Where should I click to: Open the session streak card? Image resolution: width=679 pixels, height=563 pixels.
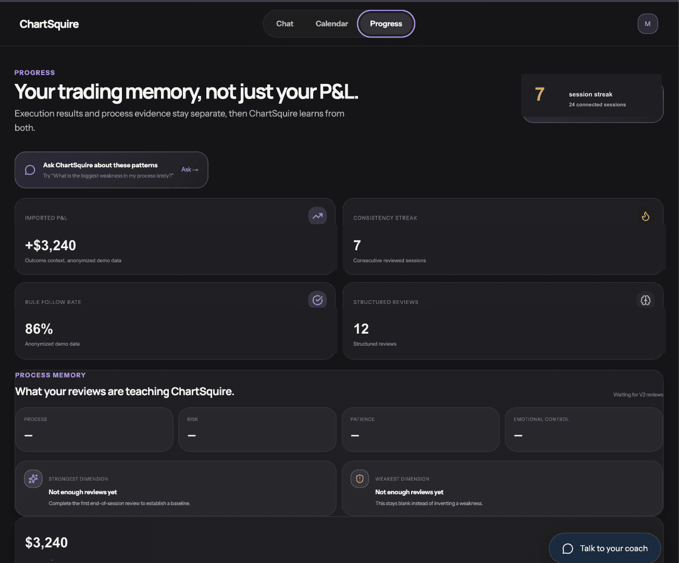click(x=592, y=99)
